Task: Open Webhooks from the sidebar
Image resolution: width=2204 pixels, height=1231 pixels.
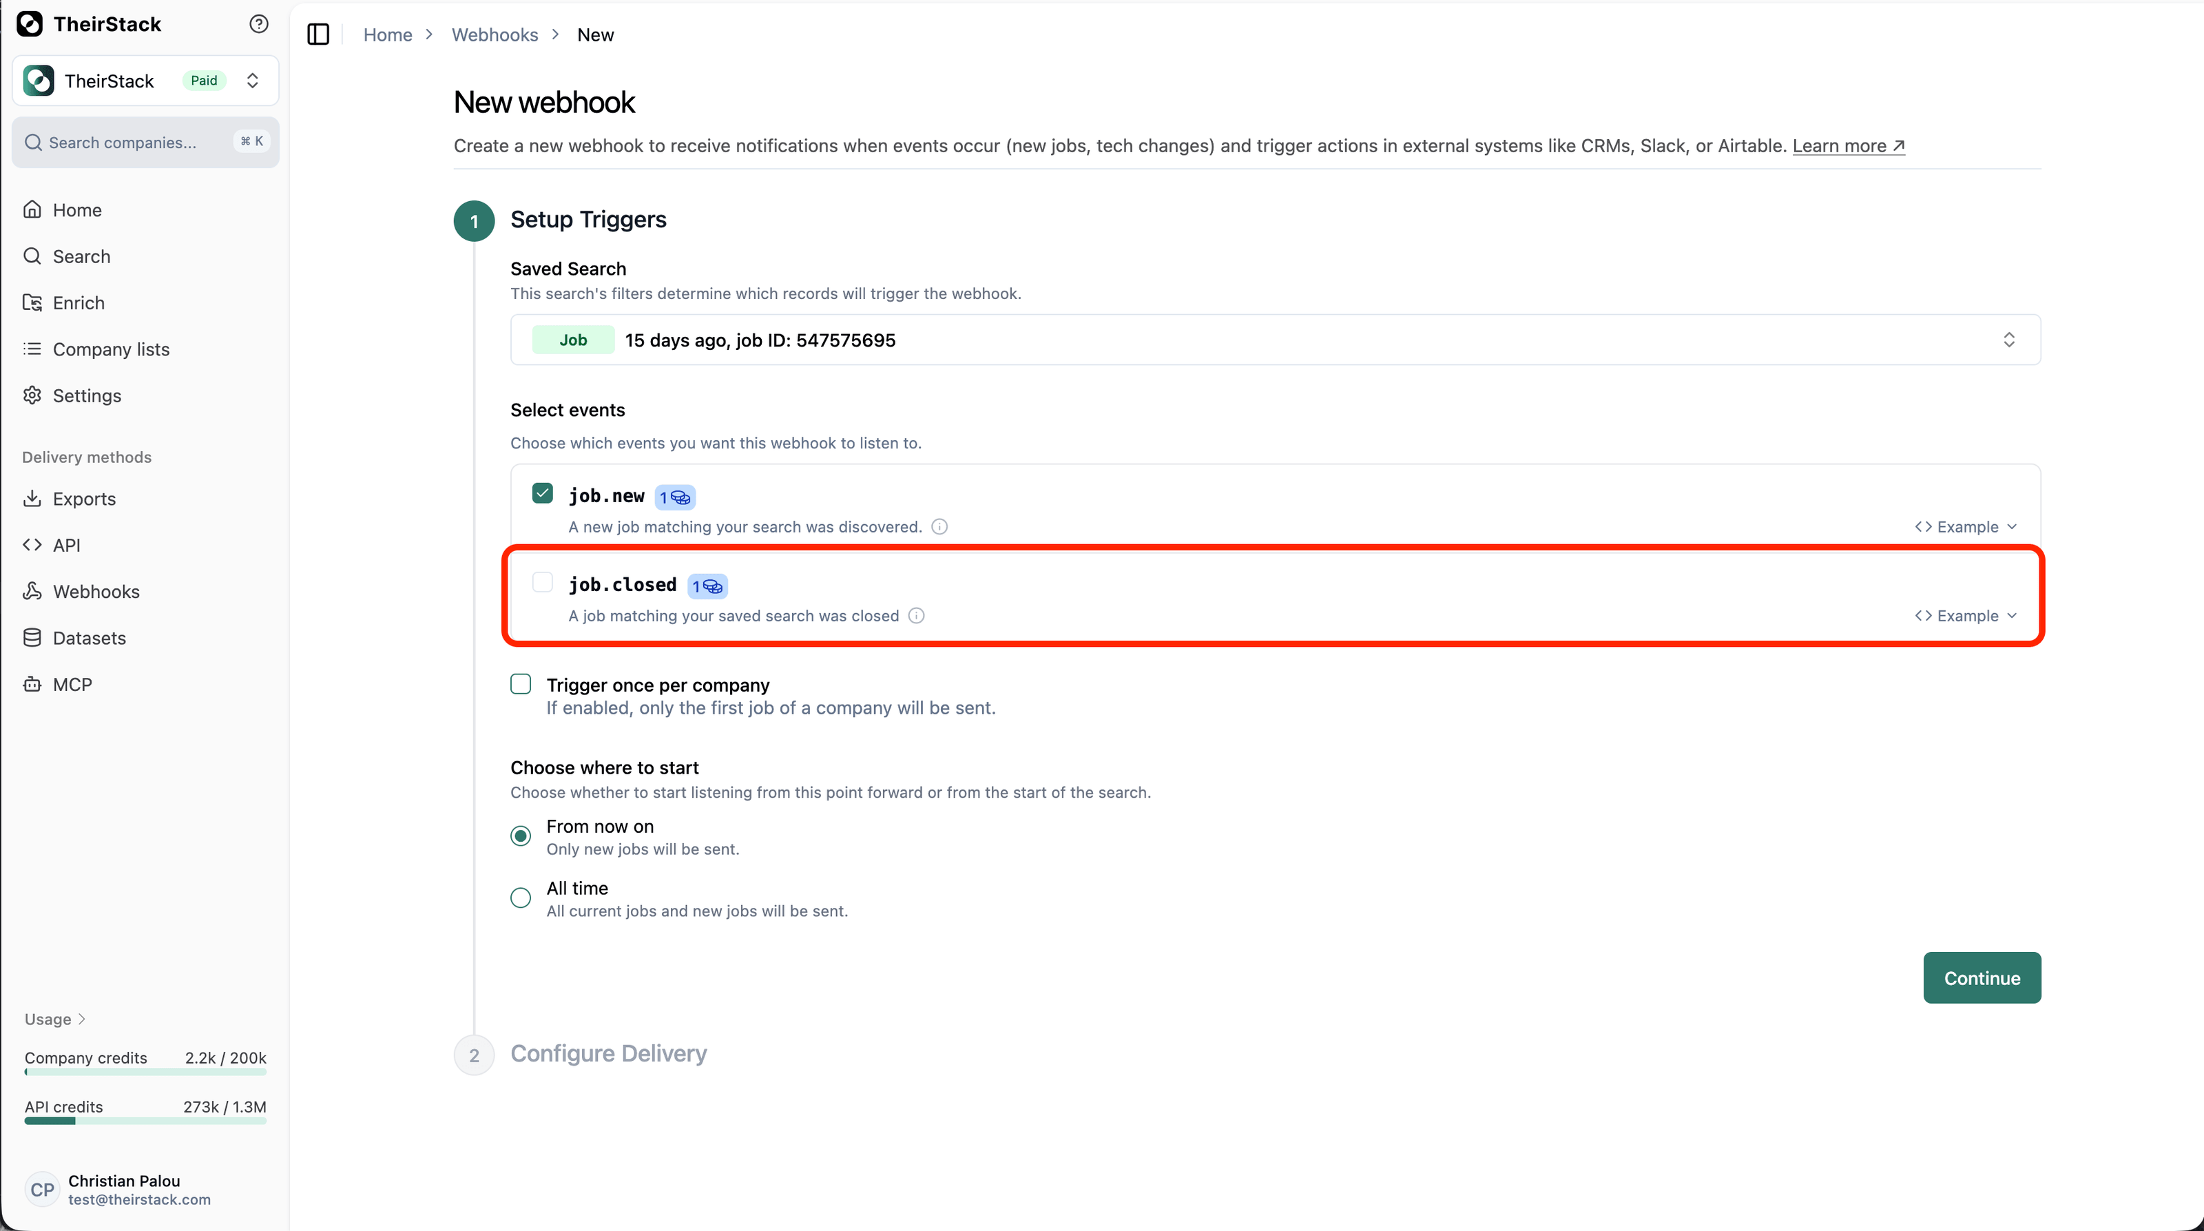Action: coord(96,591)
